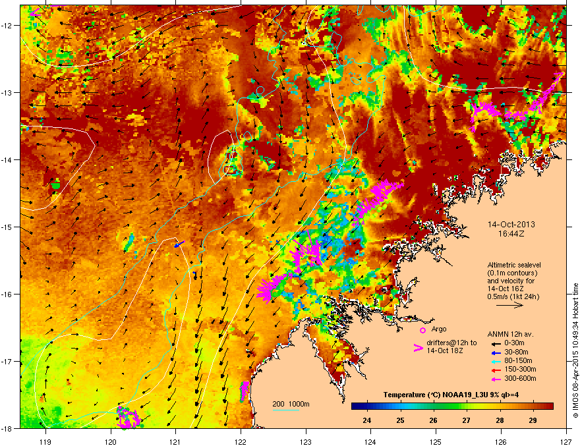Click the latitude axis label -17
The image size is (580, 448).
(7, 362)
